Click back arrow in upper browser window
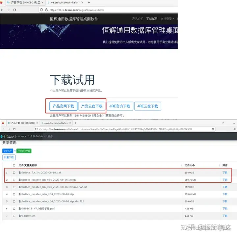This screenshot has width=237, height=237. [2, 10]
